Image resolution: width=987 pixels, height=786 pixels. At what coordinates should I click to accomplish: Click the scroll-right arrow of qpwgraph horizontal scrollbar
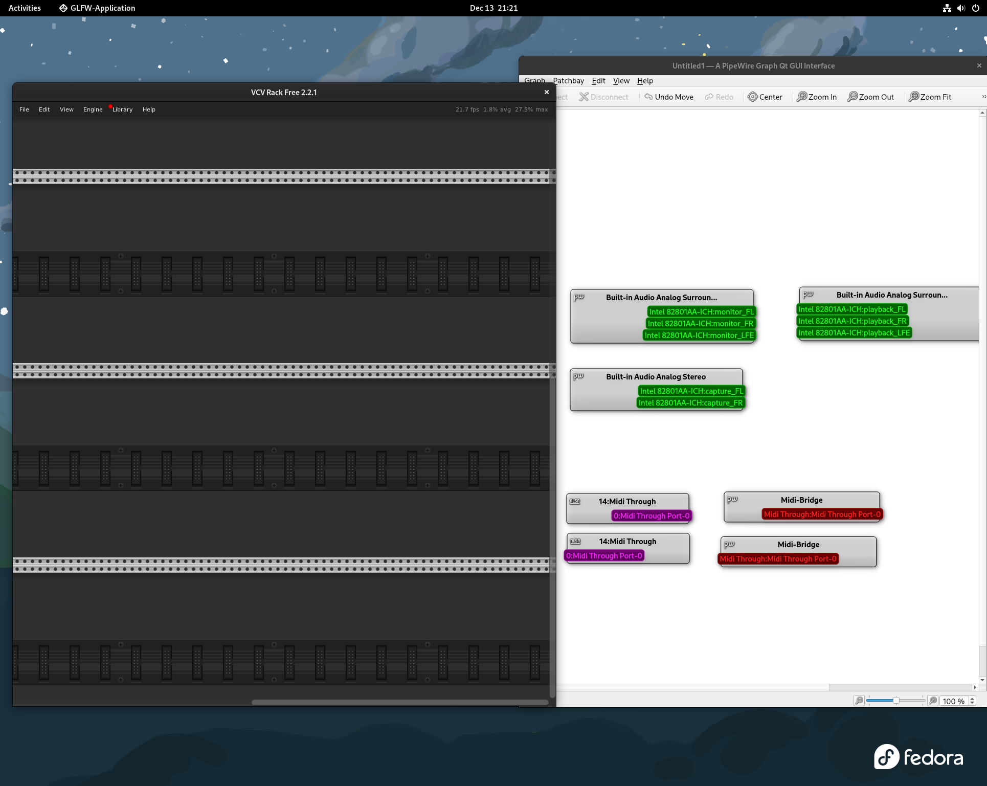click(975, 687)
